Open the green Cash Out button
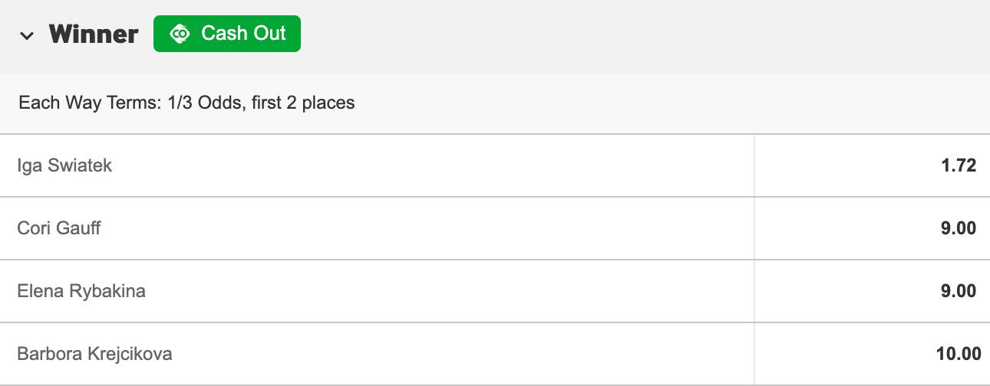Screen dimensions: 990x386 (227, 34)
